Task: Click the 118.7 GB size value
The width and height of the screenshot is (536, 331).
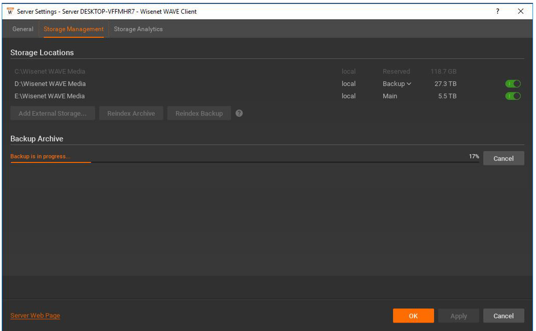Action: pos(444,72)
